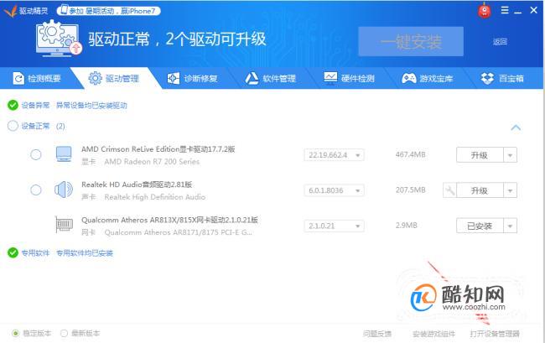Click the 硬件检测 monitor icon
The width and height of the screenshot is (545, 343).
pos(330,78)
